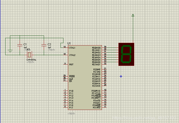Image resolution: width=179 pixels, height=123 pixels.
Task: Click the U1 reference label
Action: point(69,43)
